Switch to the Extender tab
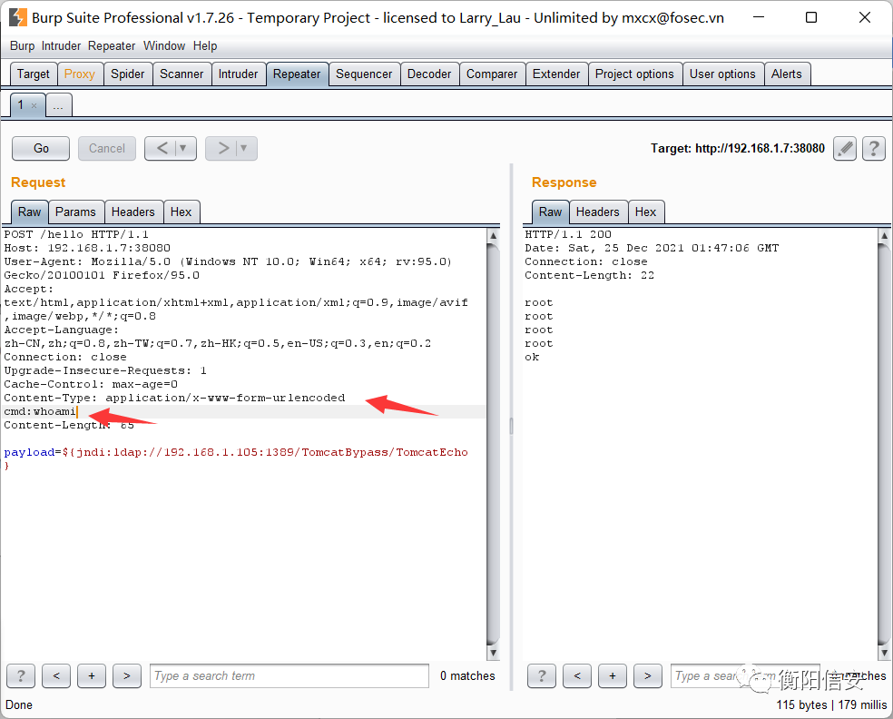Screen dimensions: 893x719 [556, 74]
